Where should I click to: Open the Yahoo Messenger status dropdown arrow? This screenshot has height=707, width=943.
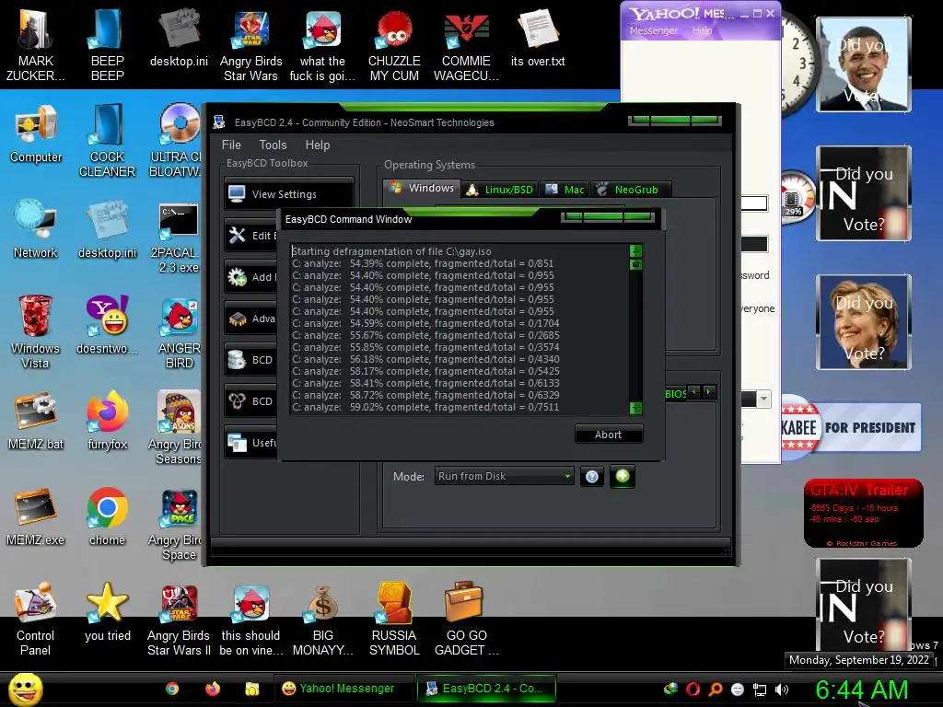[x=763, y=399]
